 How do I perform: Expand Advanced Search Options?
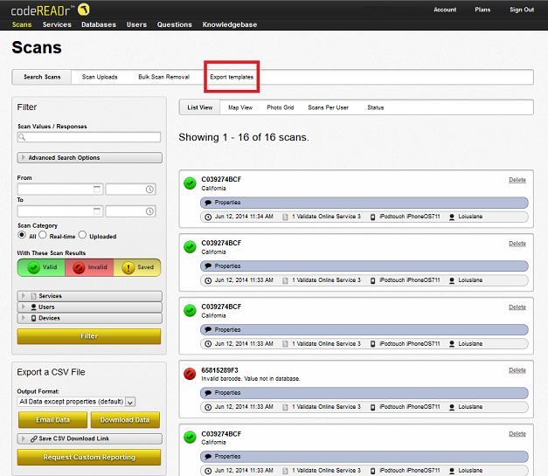tap(89, 157)
